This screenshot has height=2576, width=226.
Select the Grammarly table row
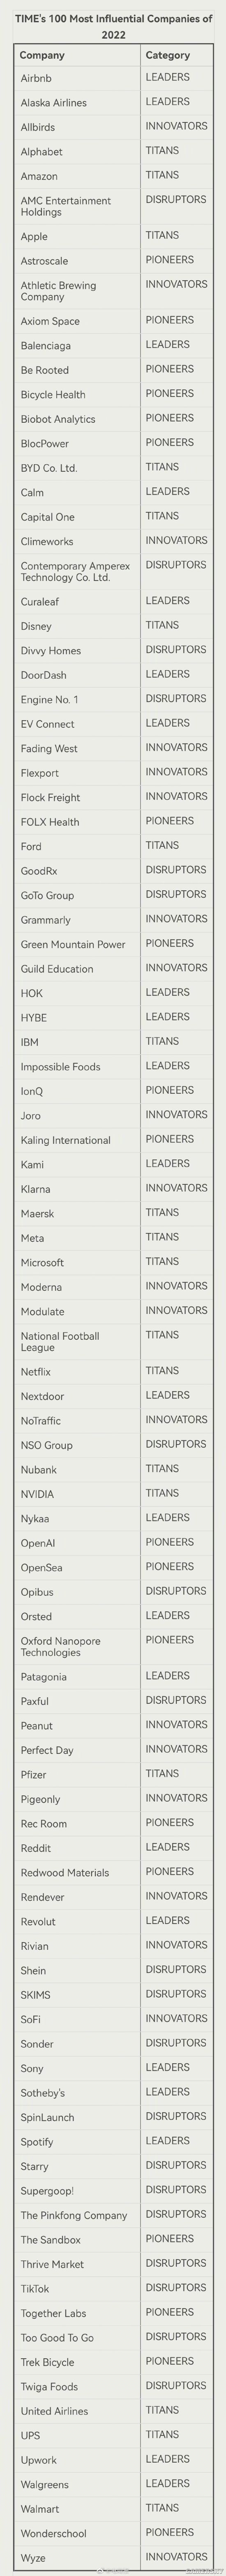pyautogui.click(x=113, y=920)
